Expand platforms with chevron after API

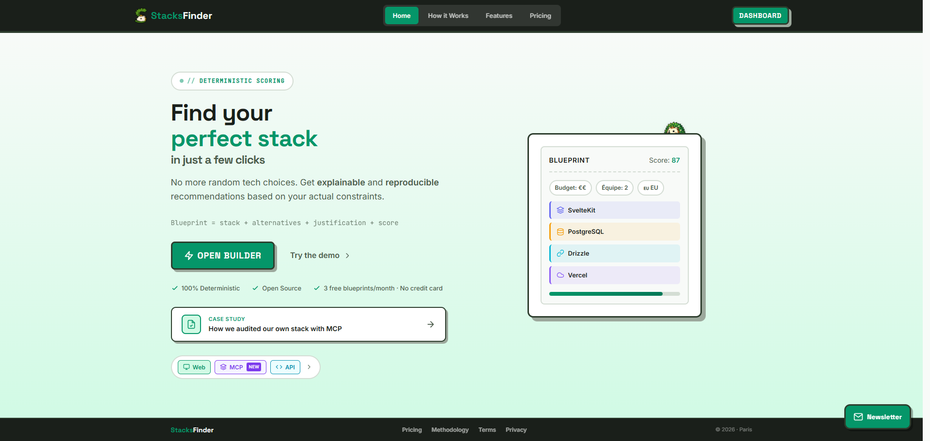point(309,367)
